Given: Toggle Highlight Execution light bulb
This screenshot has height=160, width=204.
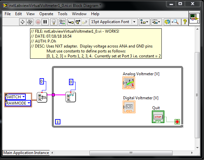Looking at the screenshot, I should click(x=54, y=22).
